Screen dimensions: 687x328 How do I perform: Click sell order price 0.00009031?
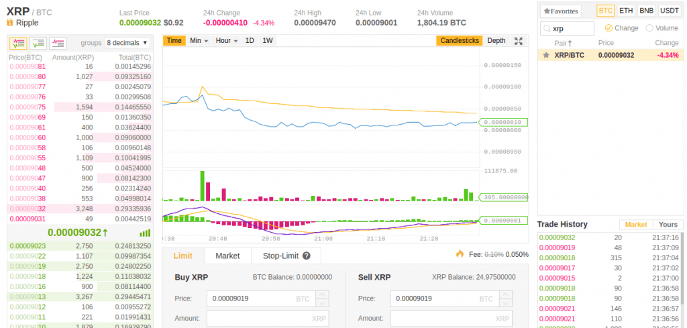[x=28, y=219]
